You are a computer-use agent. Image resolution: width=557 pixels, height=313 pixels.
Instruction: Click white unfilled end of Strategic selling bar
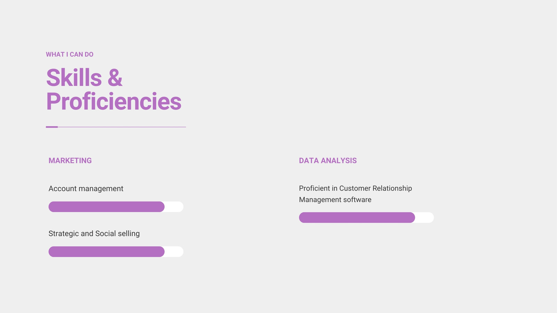click(x=174, y=251)
